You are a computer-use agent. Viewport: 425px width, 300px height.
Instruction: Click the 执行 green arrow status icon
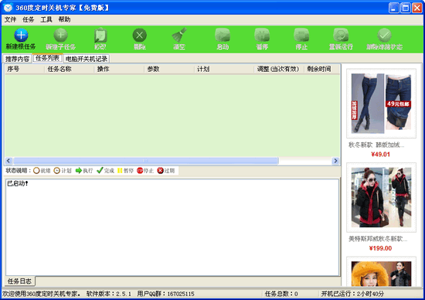tap(79, 171)
